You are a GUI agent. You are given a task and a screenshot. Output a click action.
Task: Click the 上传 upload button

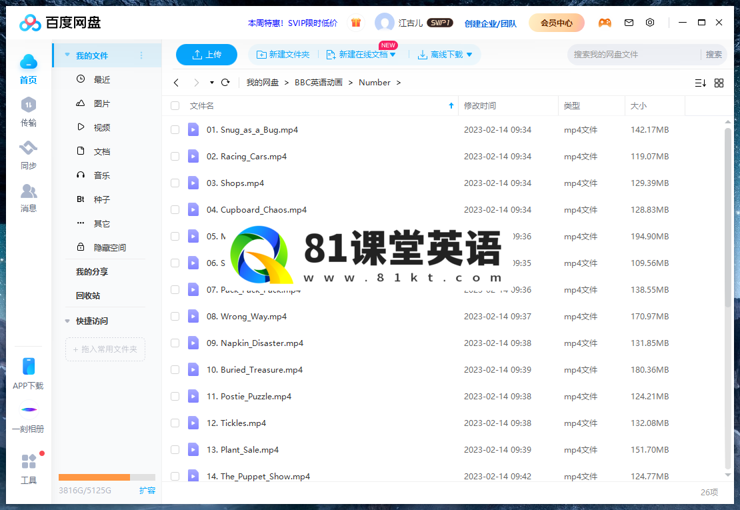click(206, 55)
